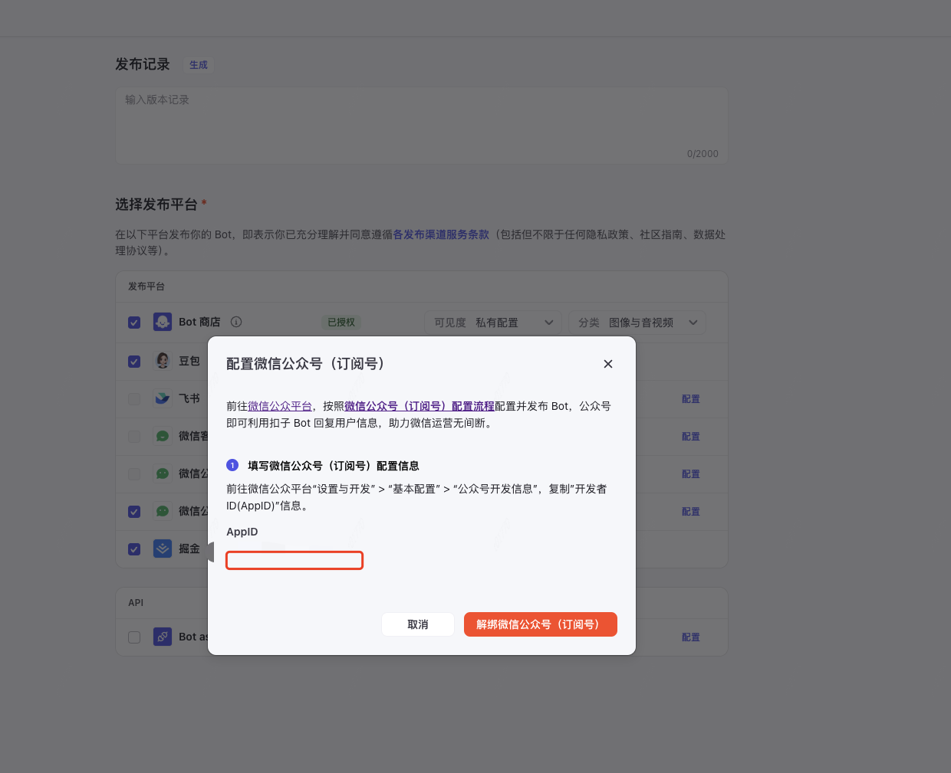Click the 豆包 avatar icon
The image size is (951, 773).
click(163, 361)
